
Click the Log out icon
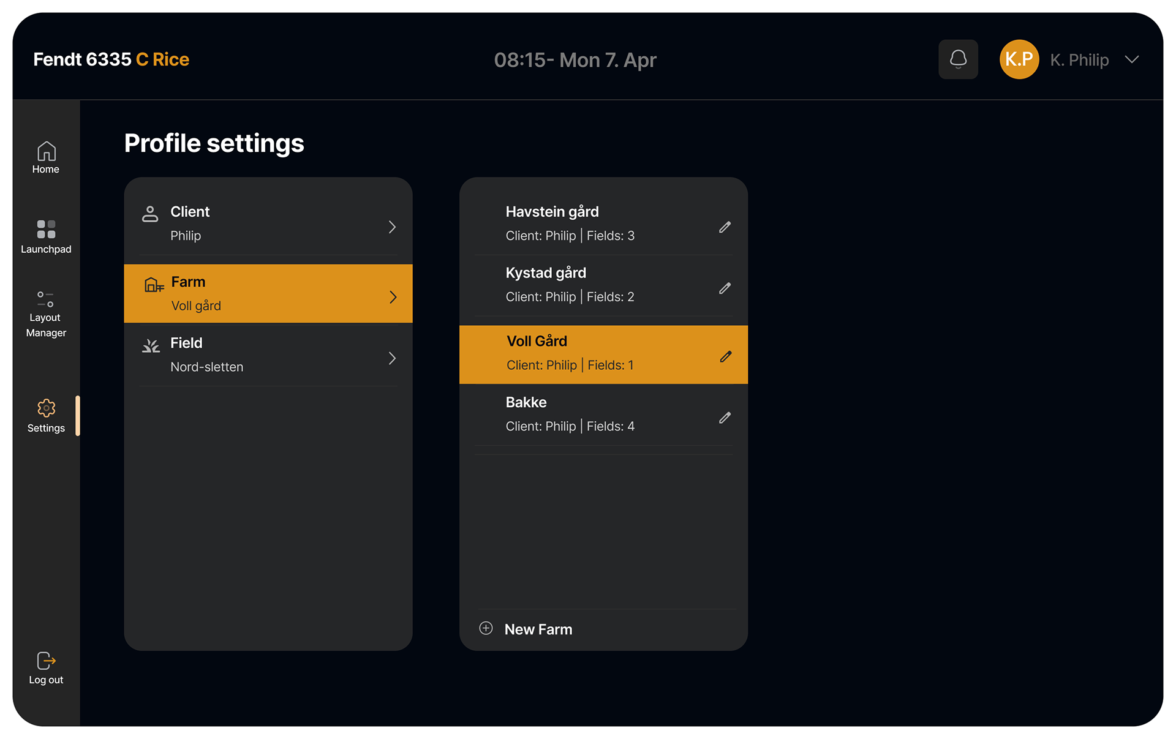pyautogui.click(x=46, y=661)
